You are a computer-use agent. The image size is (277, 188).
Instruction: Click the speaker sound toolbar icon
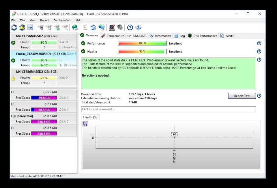(x=120, y=28)
